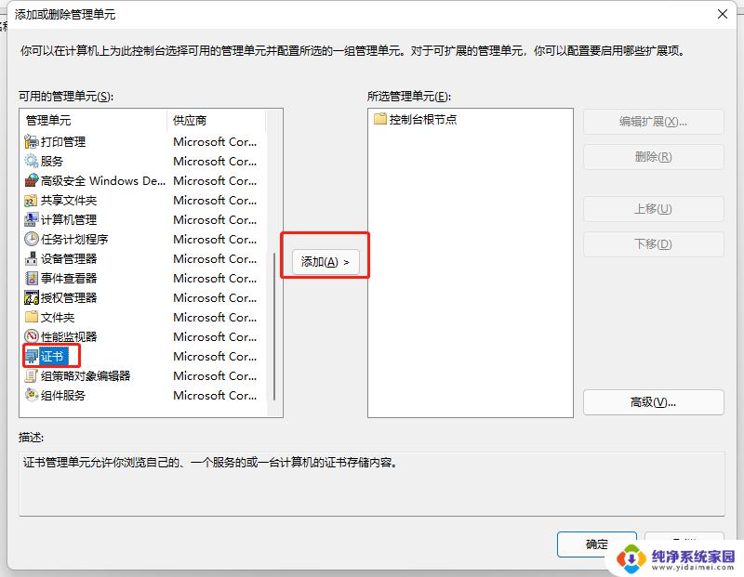Click the 计算机管理 computer icon

click(32, 219)
